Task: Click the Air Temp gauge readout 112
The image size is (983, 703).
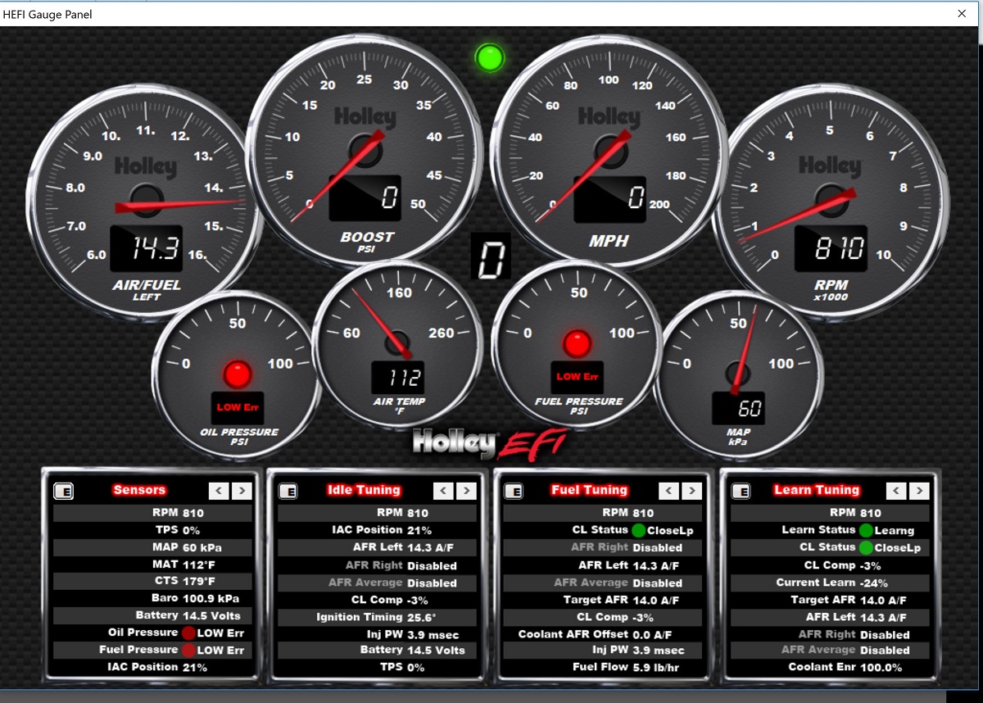Action: pos(397,377)
